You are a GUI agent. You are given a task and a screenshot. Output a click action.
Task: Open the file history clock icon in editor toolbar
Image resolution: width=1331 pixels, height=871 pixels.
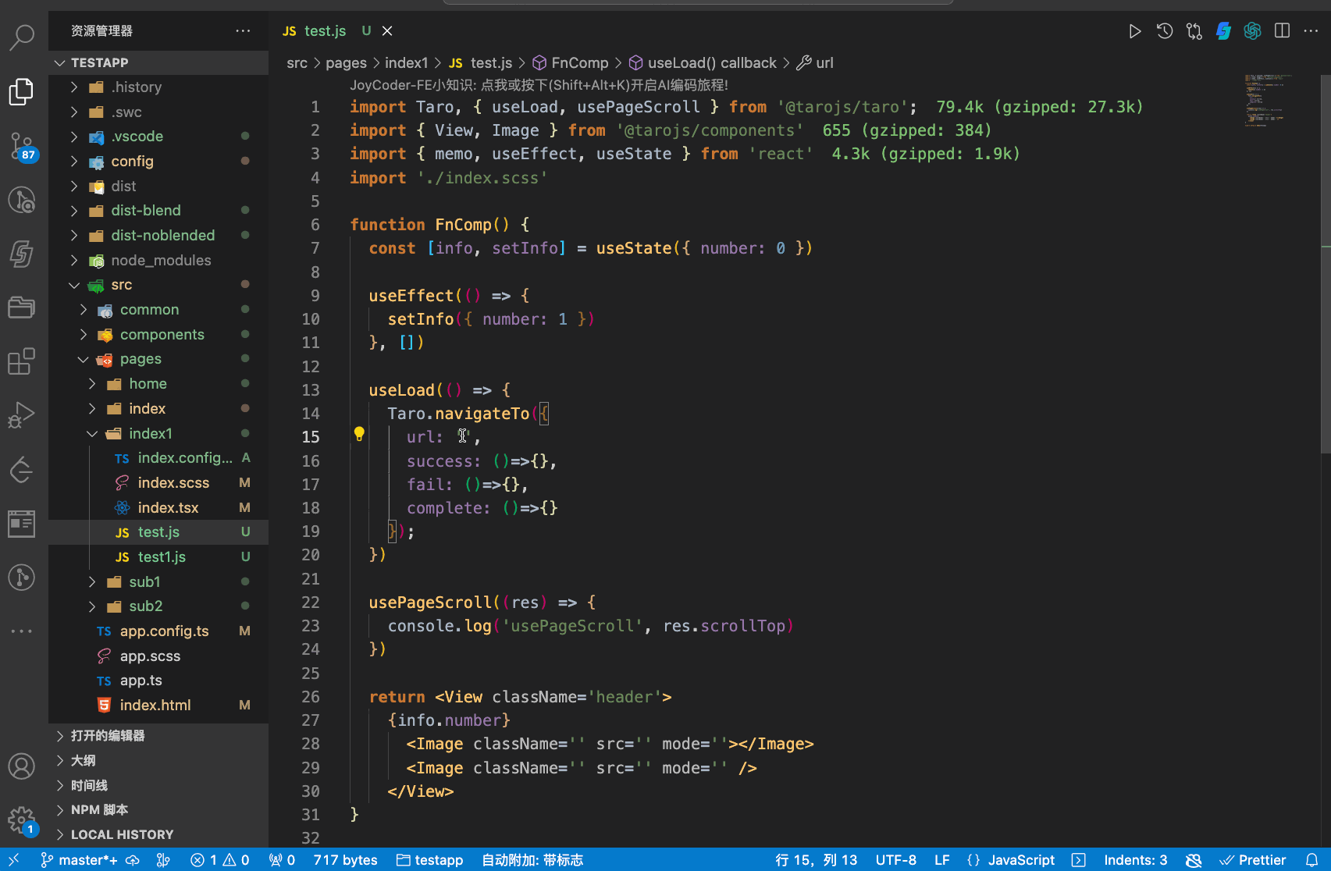(1165, 31)
